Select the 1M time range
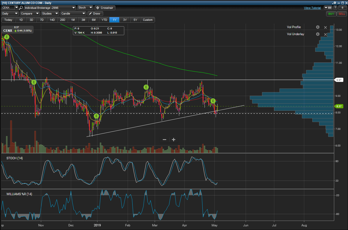The height and width of the screenshot is (230, 348). click(73, 20)
